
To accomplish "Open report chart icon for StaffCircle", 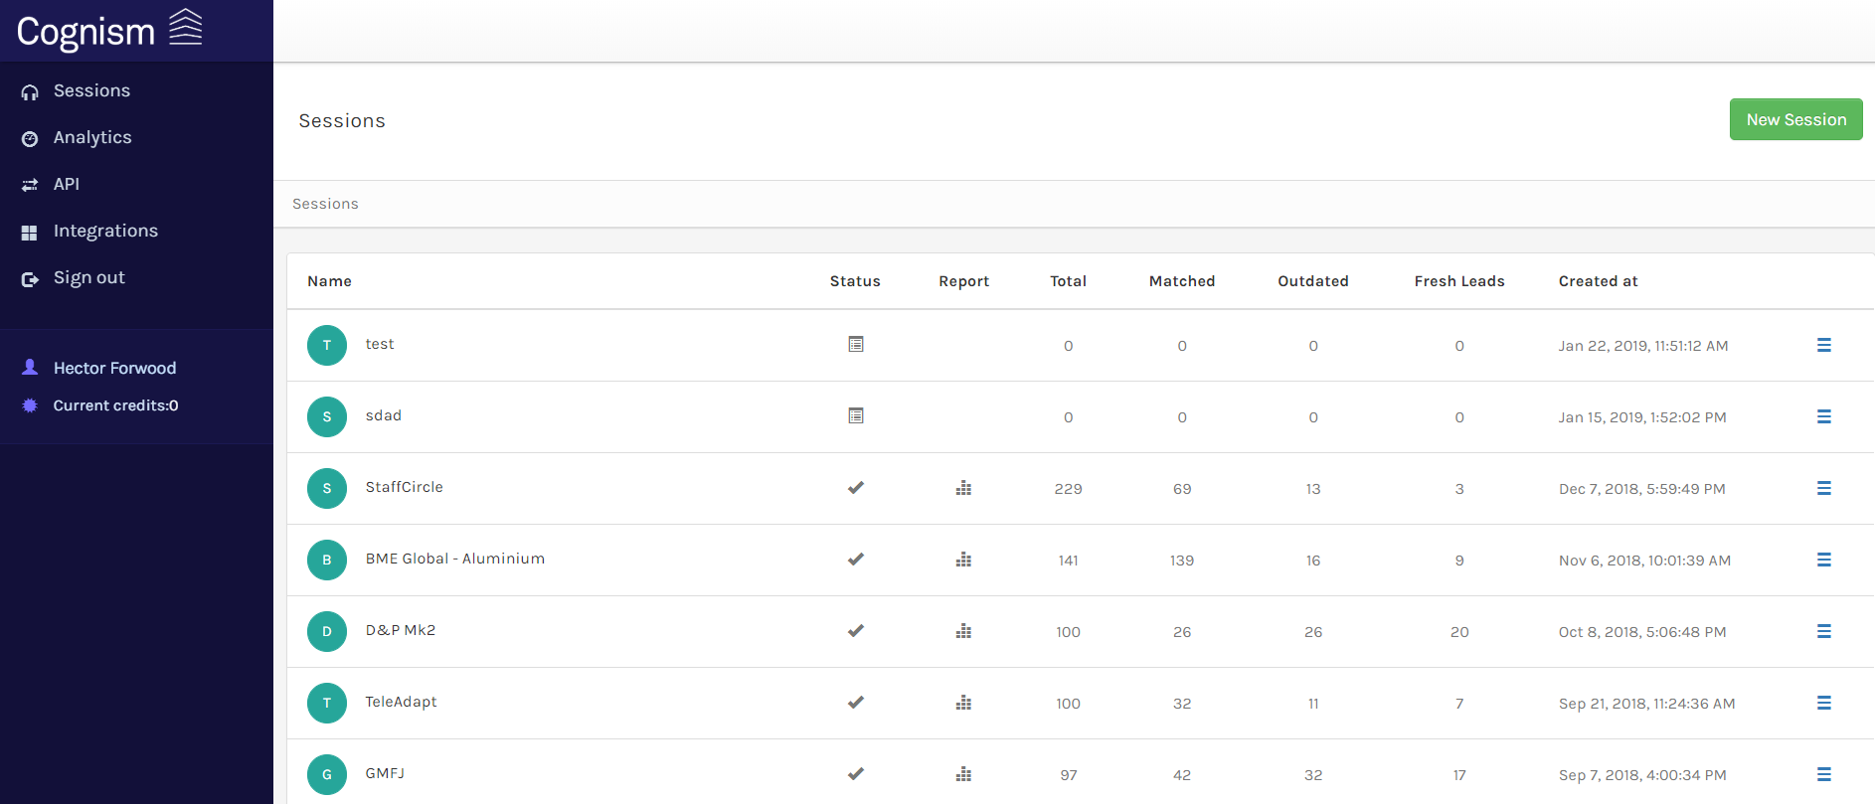I will click(963, 488).
